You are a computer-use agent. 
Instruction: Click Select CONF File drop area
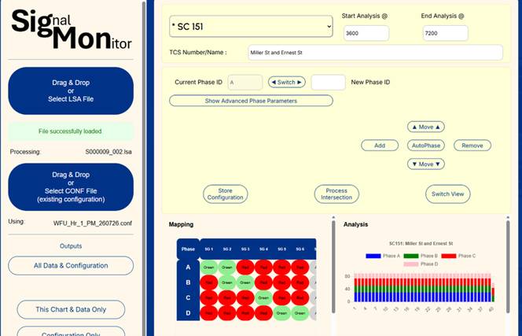point(71,187)
